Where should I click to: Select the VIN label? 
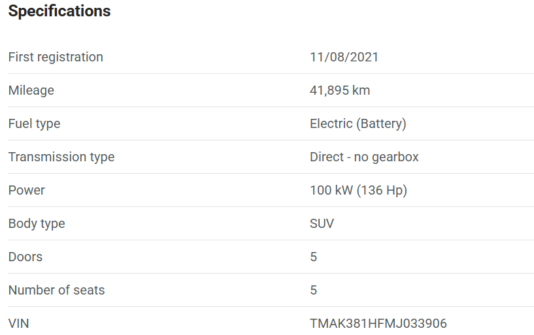click(18, 323)
